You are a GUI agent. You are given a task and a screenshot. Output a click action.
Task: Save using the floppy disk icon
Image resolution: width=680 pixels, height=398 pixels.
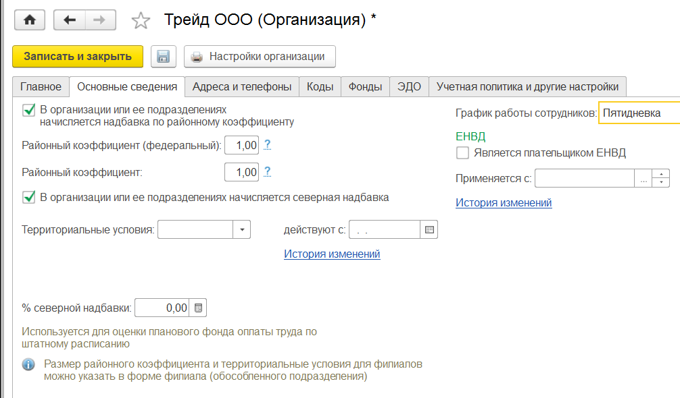pos(163,57)
